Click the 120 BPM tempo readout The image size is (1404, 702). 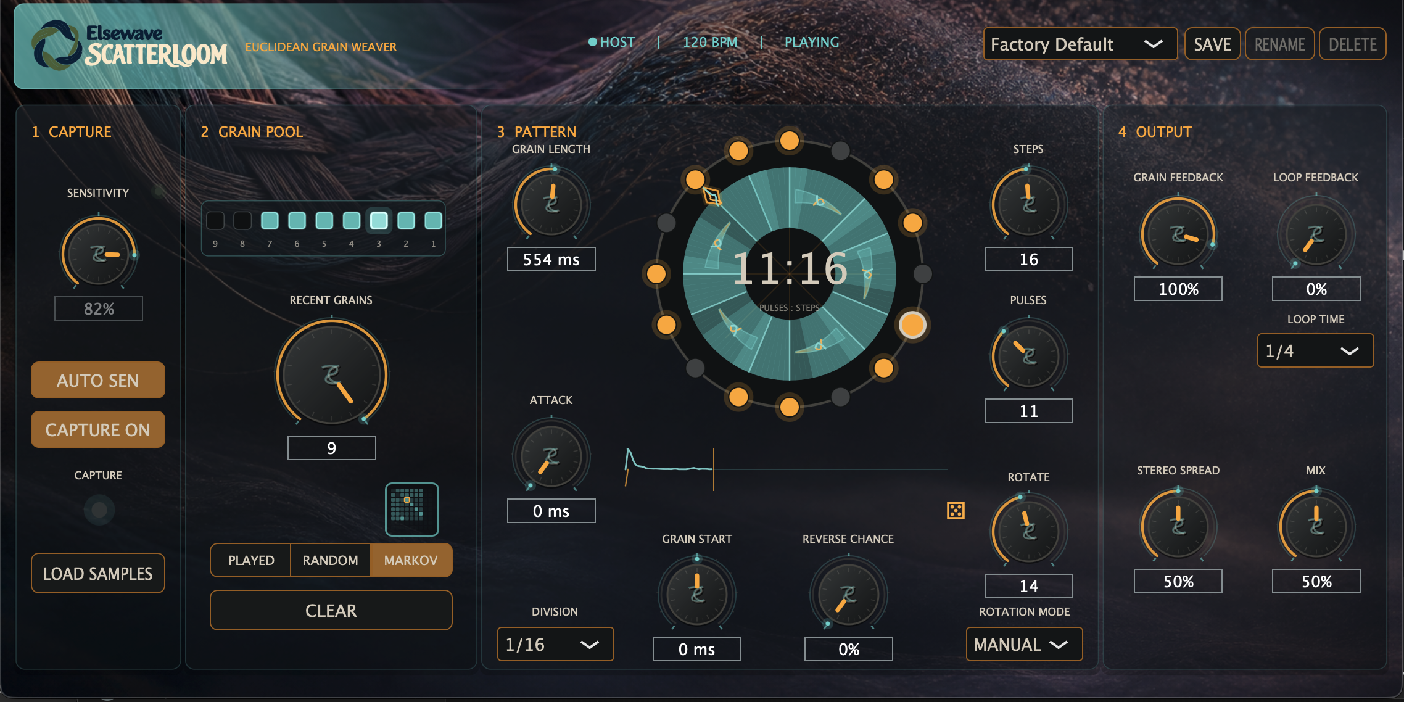(710, 42)
